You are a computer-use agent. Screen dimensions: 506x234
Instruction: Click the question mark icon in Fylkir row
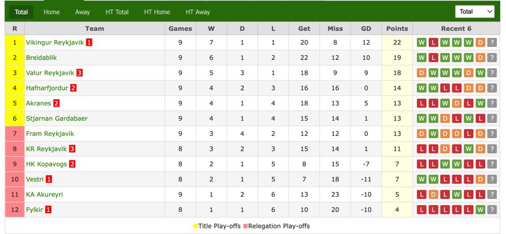tap(492, 209)
